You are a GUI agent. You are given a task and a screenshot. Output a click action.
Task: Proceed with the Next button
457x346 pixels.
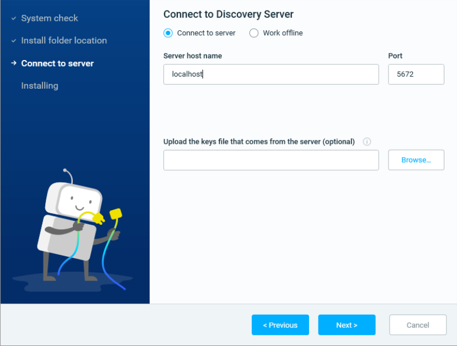(347, 325)
